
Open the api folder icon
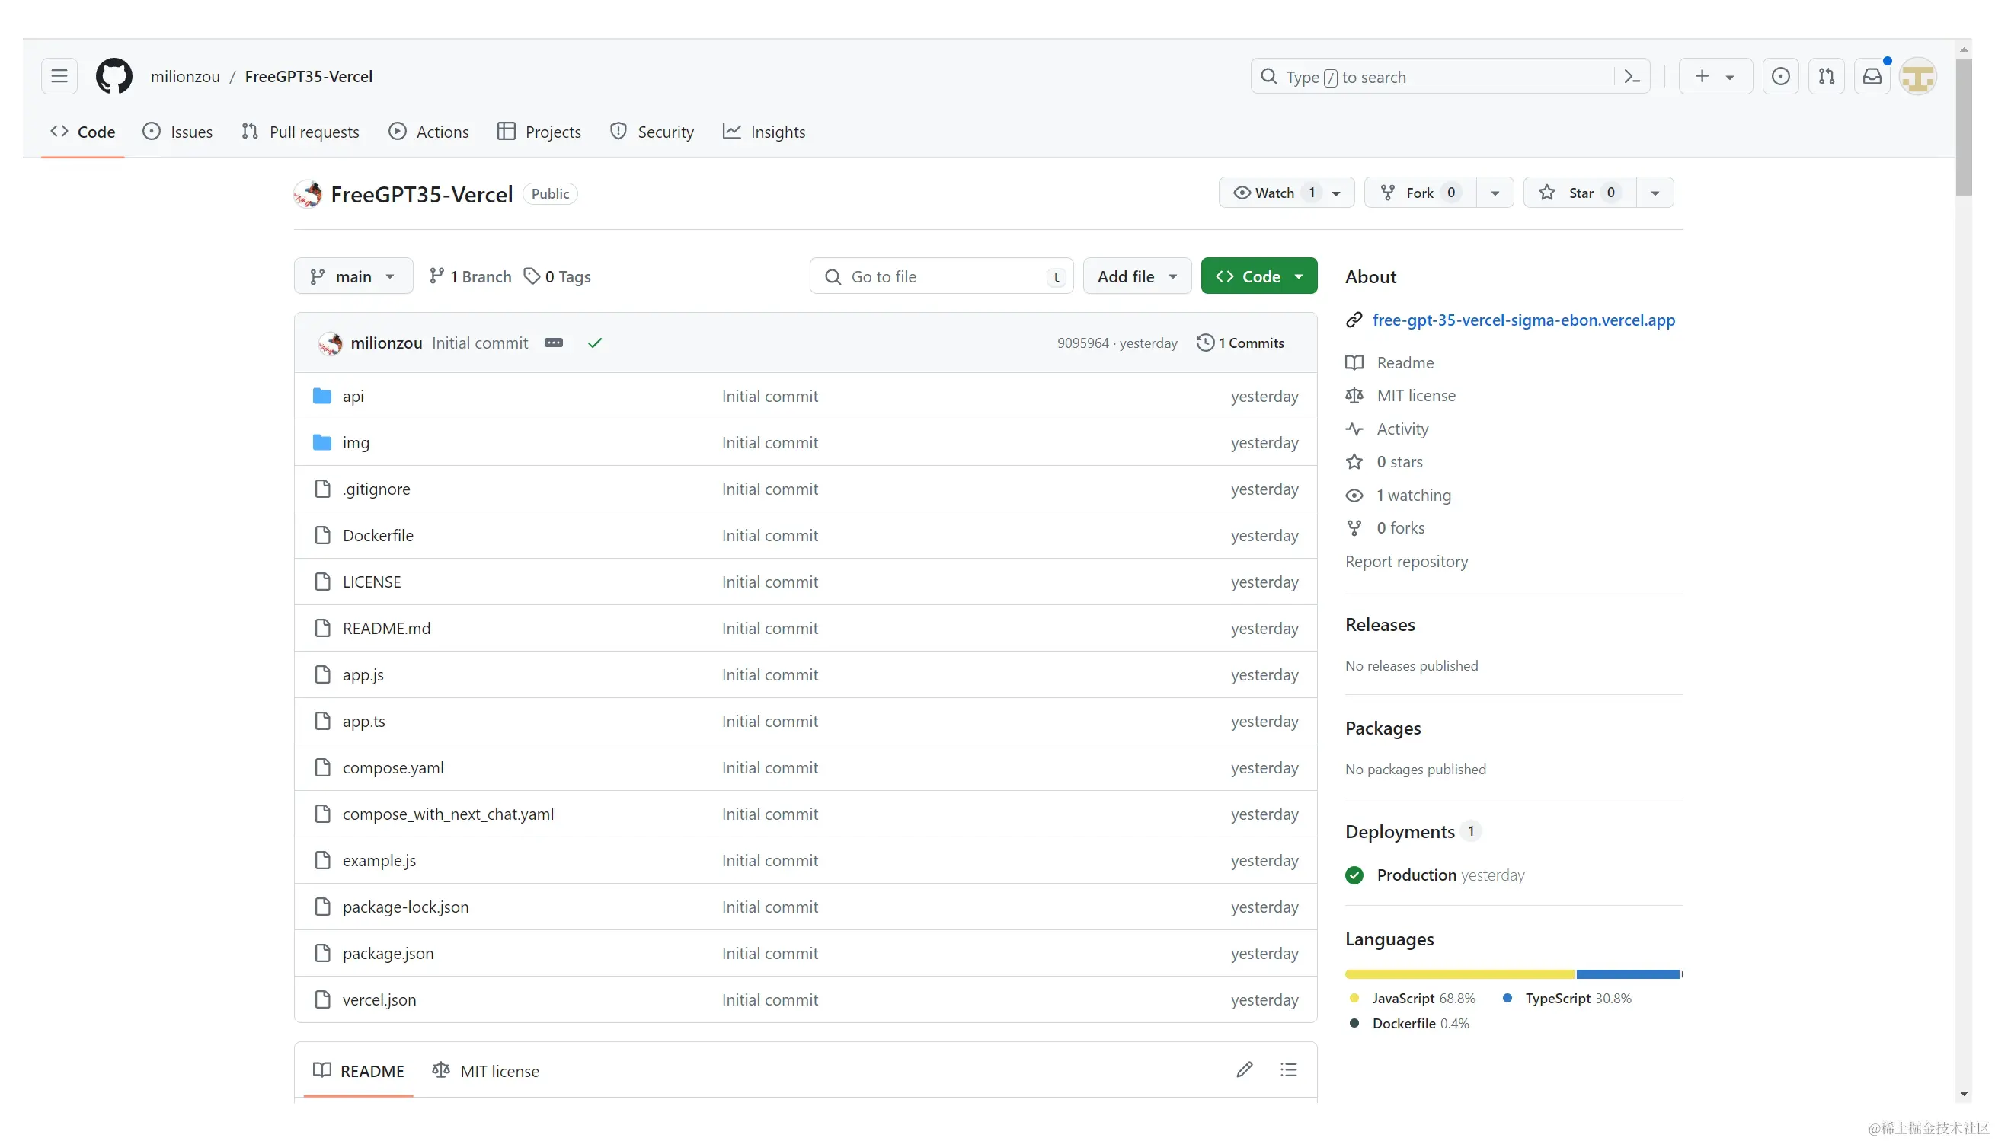[321, 396]
